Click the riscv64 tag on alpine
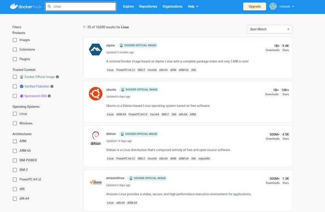 pos(152,70)
